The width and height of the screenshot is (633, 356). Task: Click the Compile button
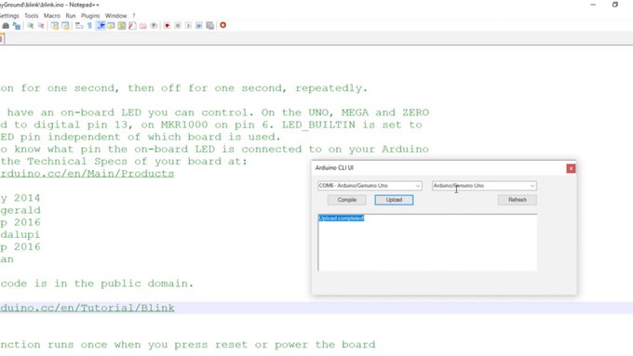pyautogui.click(x=347, y=200)
